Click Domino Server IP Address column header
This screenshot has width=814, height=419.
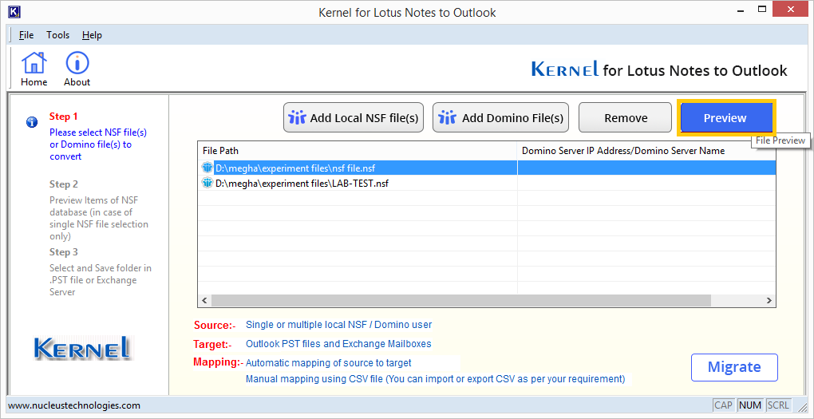coord(646,151)
